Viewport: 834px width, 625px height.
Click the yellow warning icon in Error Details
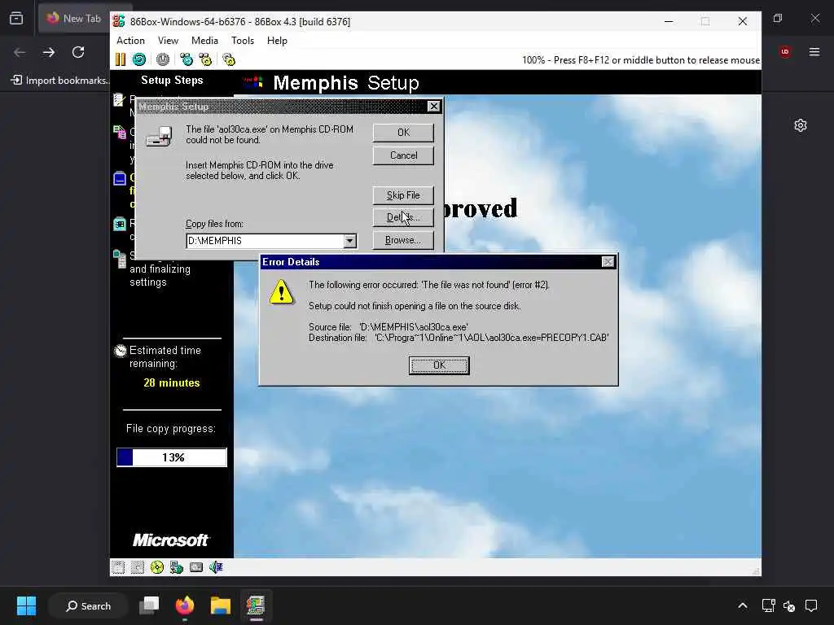tap(281, 292)
